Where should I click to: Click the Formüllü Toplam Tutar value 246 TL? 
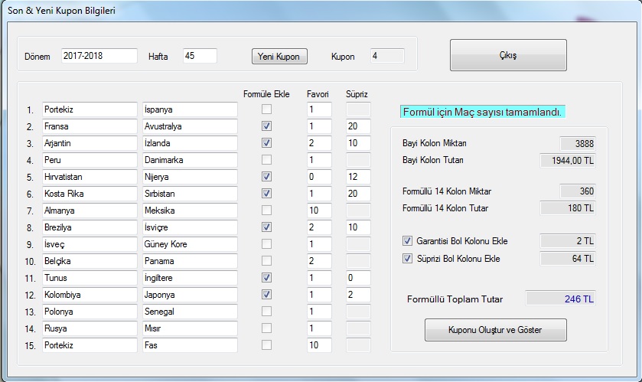pyautogui.click(x=561, y=299)
